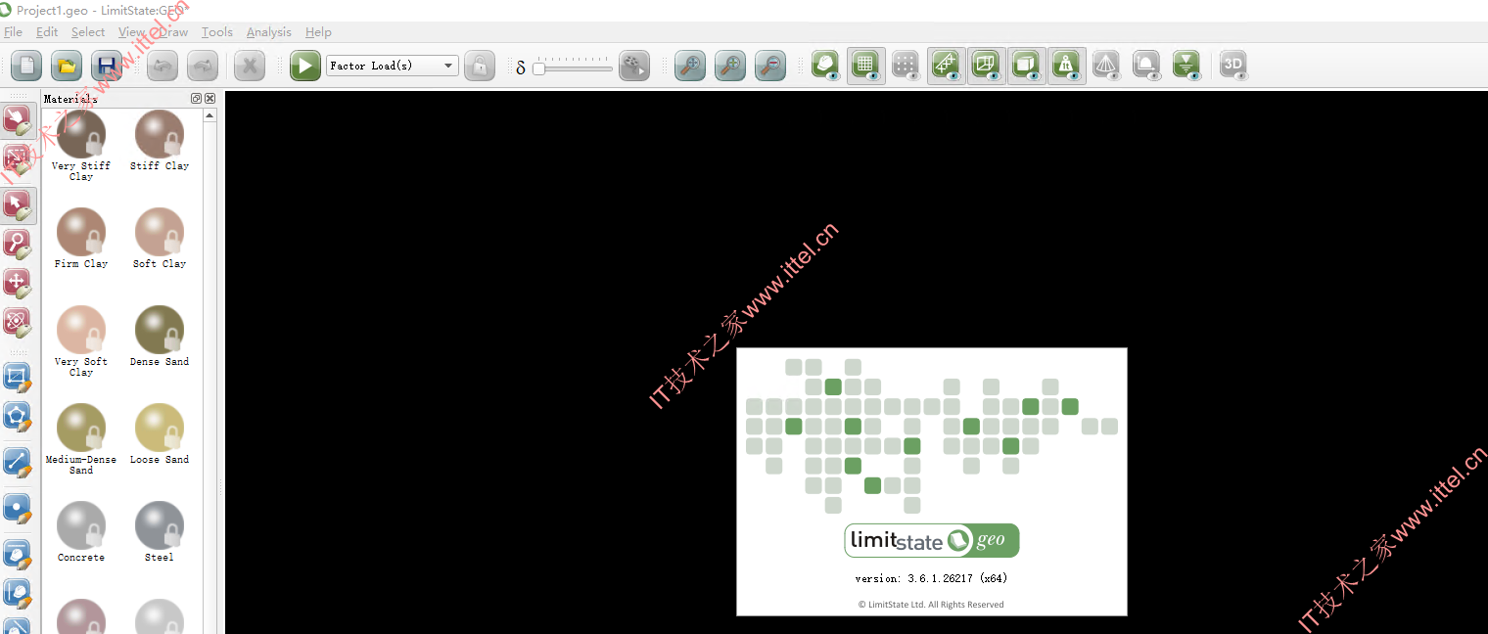Click the delta animation slider handle
This screenshot has width=1488, height=634.
pyautogui.click(x=538, y=68)
